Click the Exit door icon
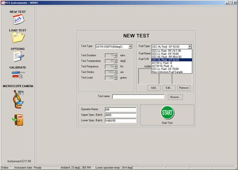The image size is (238, 170). pos(18,120)
